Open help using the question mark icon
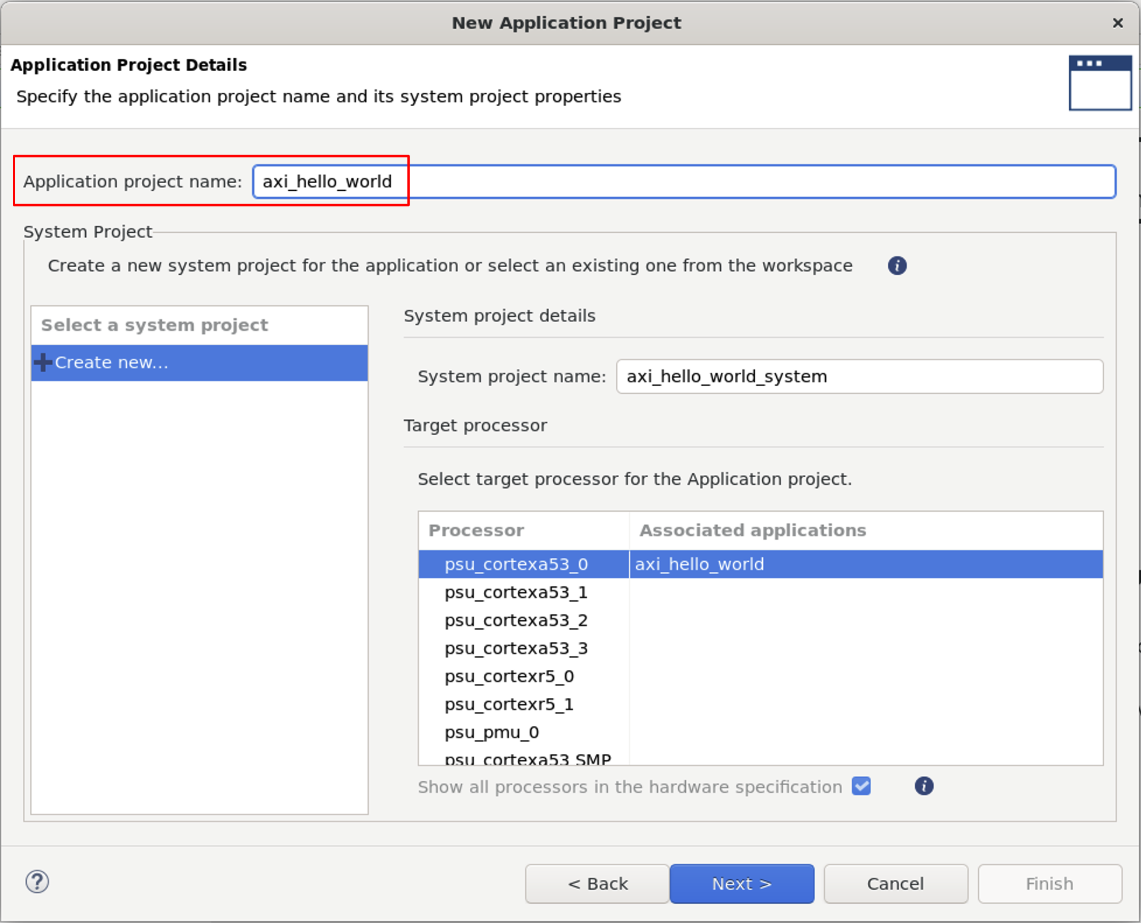Viewport: 1141px width, 923px height. click(37, 882)
